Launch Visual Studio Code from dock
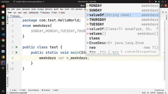Screen dimensions: 168x94 pyautogui.click(x=3, y=34)
